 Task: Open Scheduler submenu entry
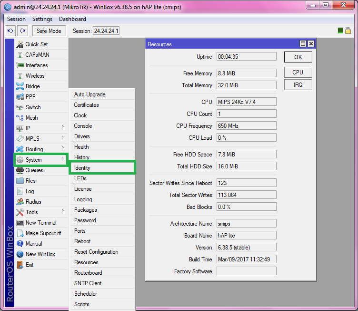(x=102, y=294)
